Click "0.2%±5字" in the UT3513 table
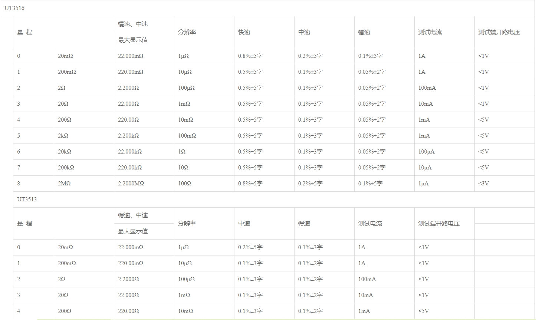536x320 pixels. point(250,247)
